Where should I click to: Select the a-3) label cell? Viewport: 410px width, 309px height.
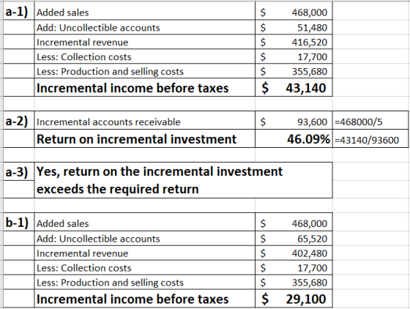tap(19, 172)
